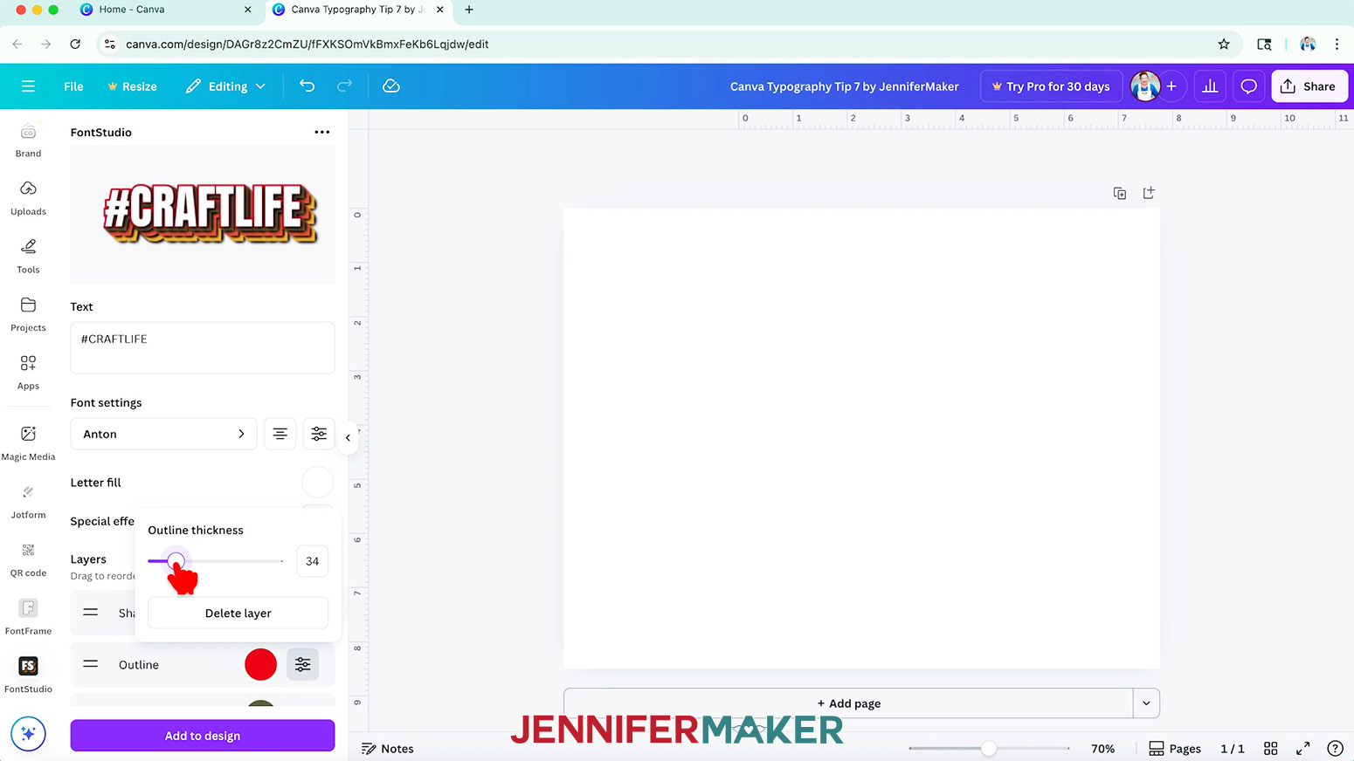Open text alignment options in Font settings
The width and height of the screenshot is (1354, 761).
(280, 434)
